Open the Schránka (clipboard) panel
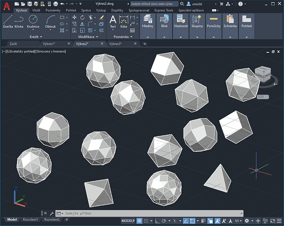This screenshot has width=284, height=226. point(230,21)
